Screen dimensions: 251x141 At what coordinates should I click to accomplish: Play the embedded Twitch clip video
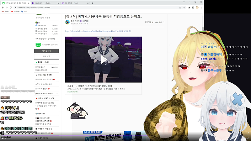point(104,60)
